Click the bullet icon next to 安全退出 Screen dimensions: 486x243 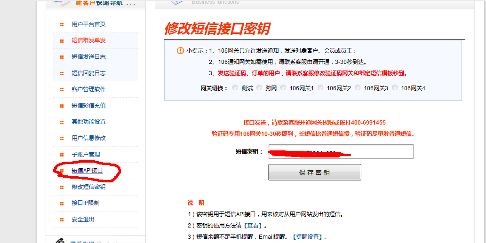tap(62, 220)
